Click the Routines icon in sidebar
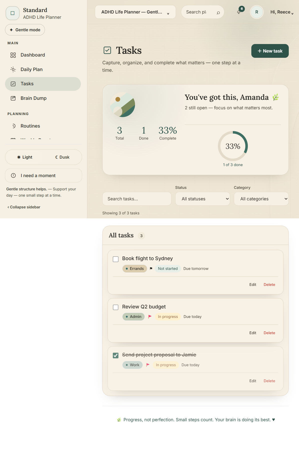Screen dimensions: 299x453 [14, 126]
